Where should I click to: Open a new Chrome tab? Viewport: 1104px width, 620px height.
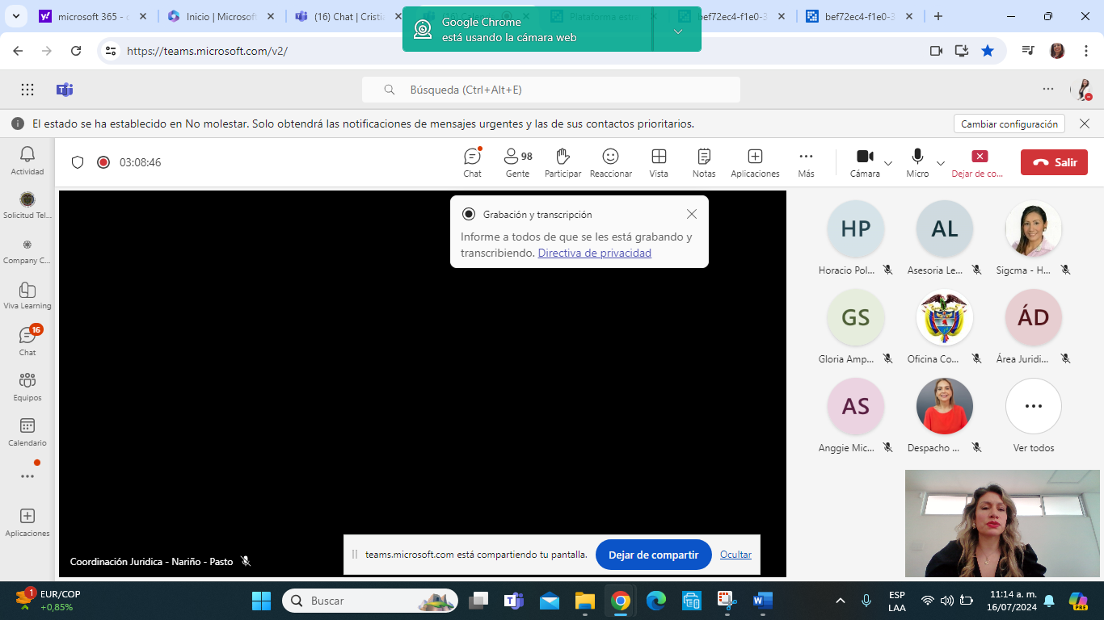[938, 16]
